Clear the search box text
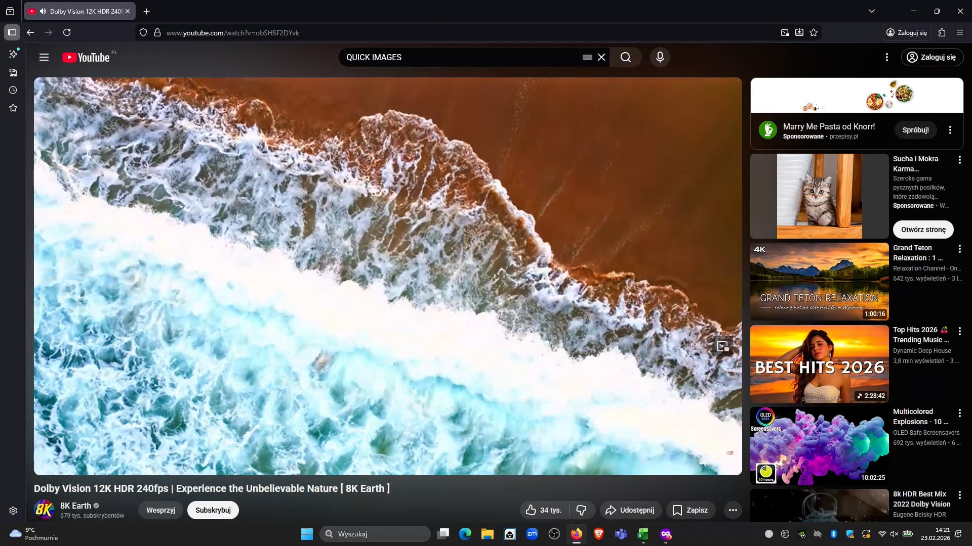 click(x=601, y=57)
